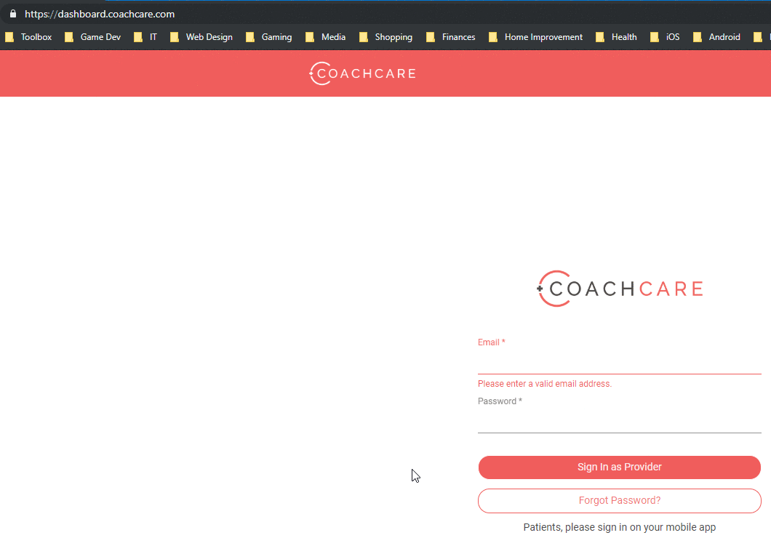Screen dimensions: 771x538
Task: Expand the Finances bookmarks folder
Action: click(x=451, y=37)
